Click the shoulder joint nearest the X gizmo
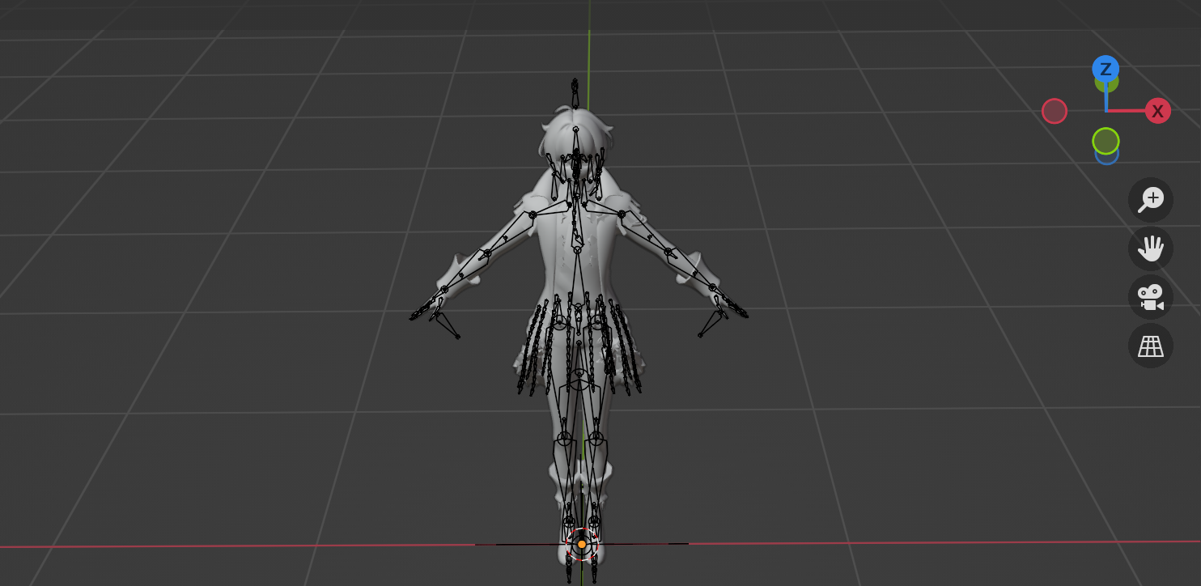The width and height of the screenshot is (1201, 586). click(x=622, y=214)
